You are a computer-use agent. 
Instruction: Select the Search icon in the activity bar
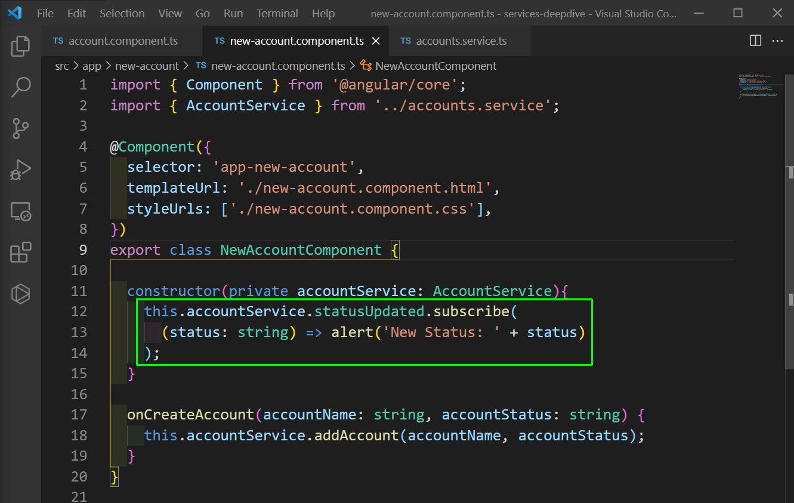20,87
